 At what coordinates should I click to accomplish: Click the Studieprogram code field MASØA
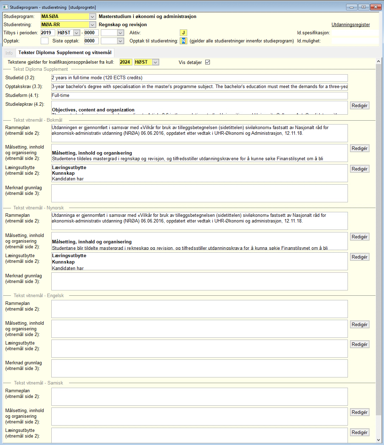[65, 17]
